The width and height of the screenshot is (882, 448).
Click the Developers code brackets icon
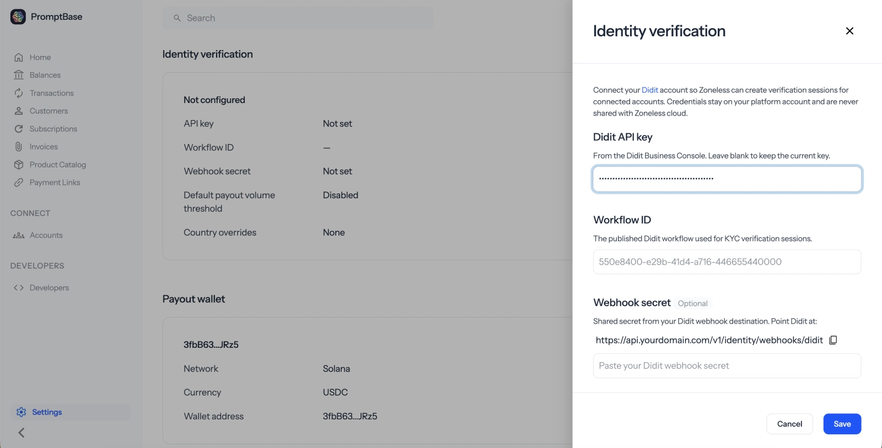[19, 287]
